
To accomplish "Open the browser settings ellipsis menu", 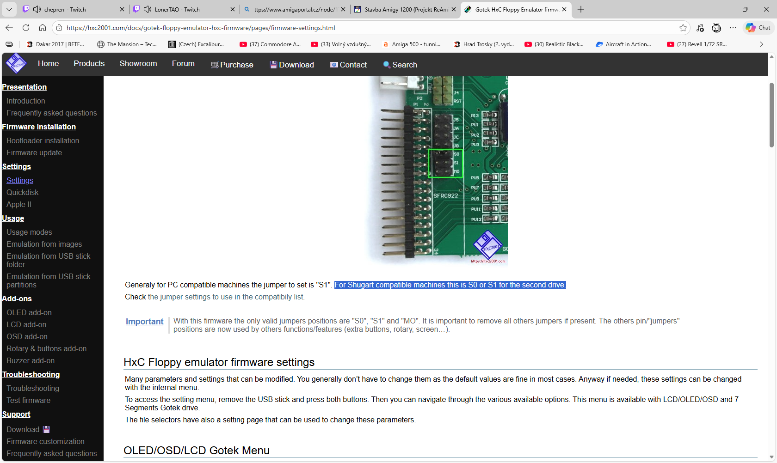I will click(733, 28).
